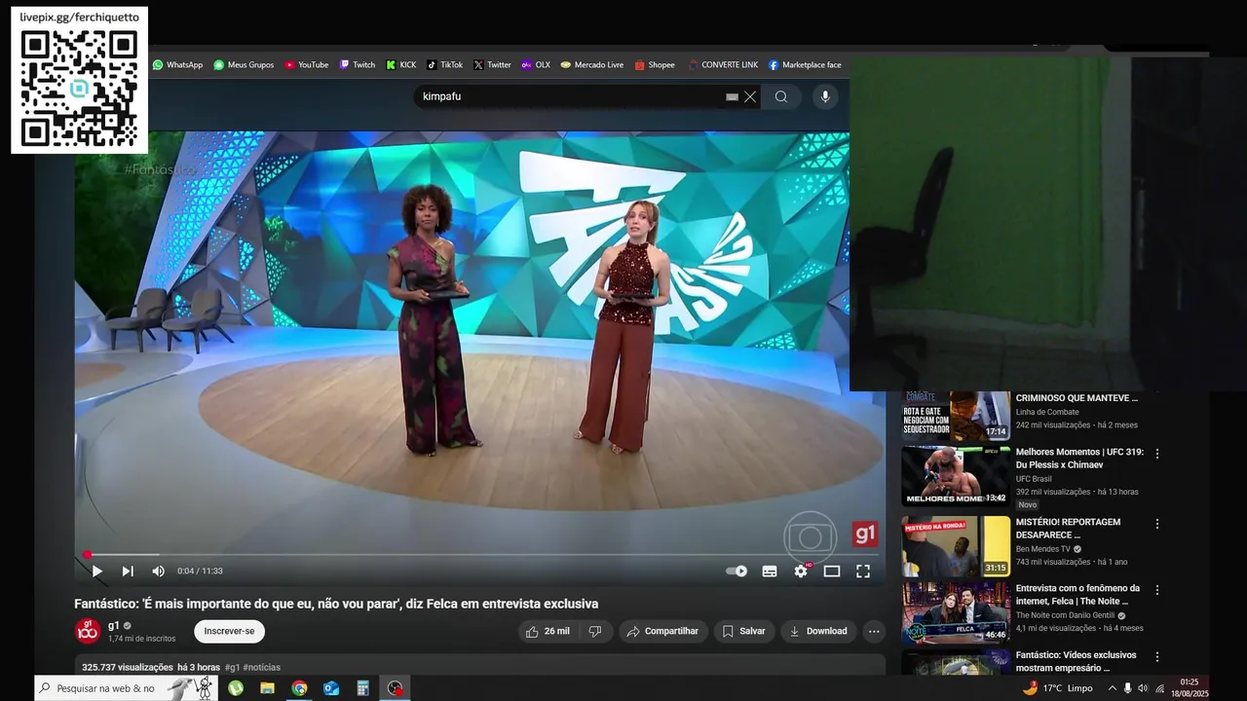This screenshot has width=1247, height=701.
Task: Click the search magnifier button
Action: tap(781, 96)
